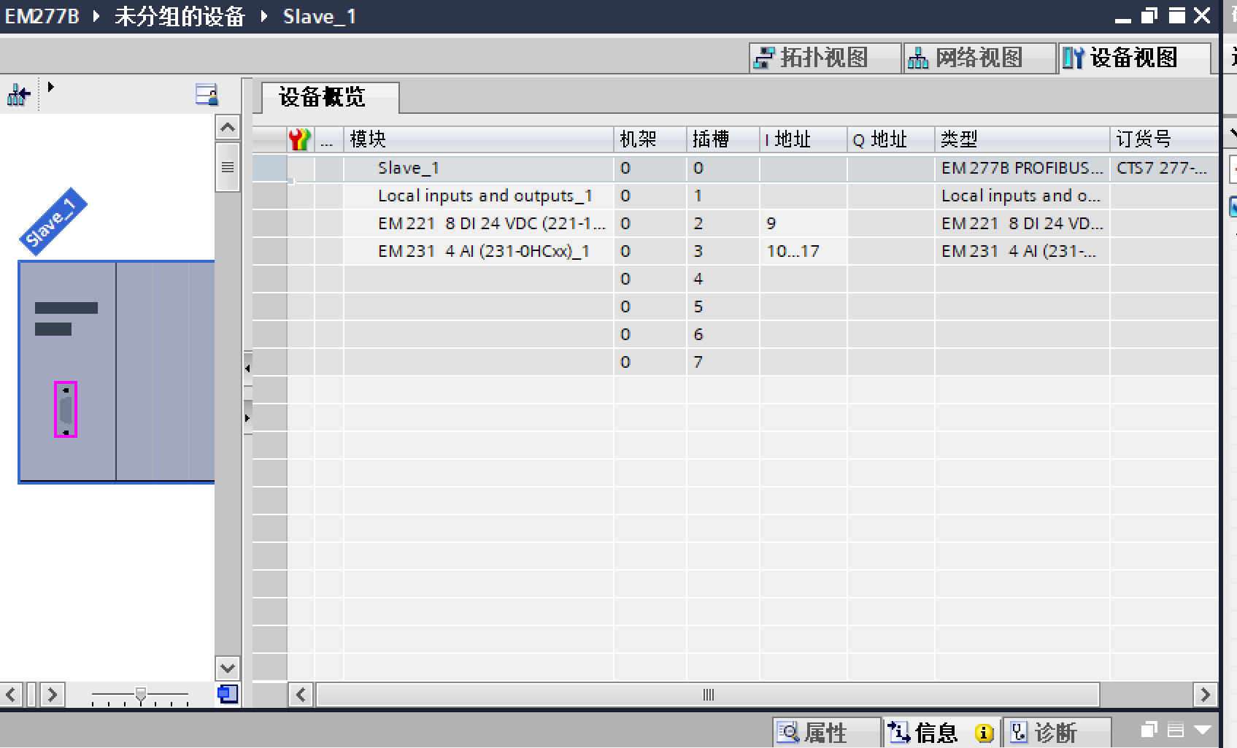
Task: Click I address cell showing 10...17
Action: pos(803,251)
